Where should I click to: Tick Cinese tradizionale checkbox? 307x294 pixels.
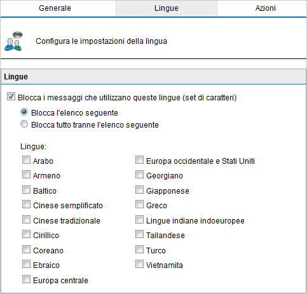pos(26,220)
